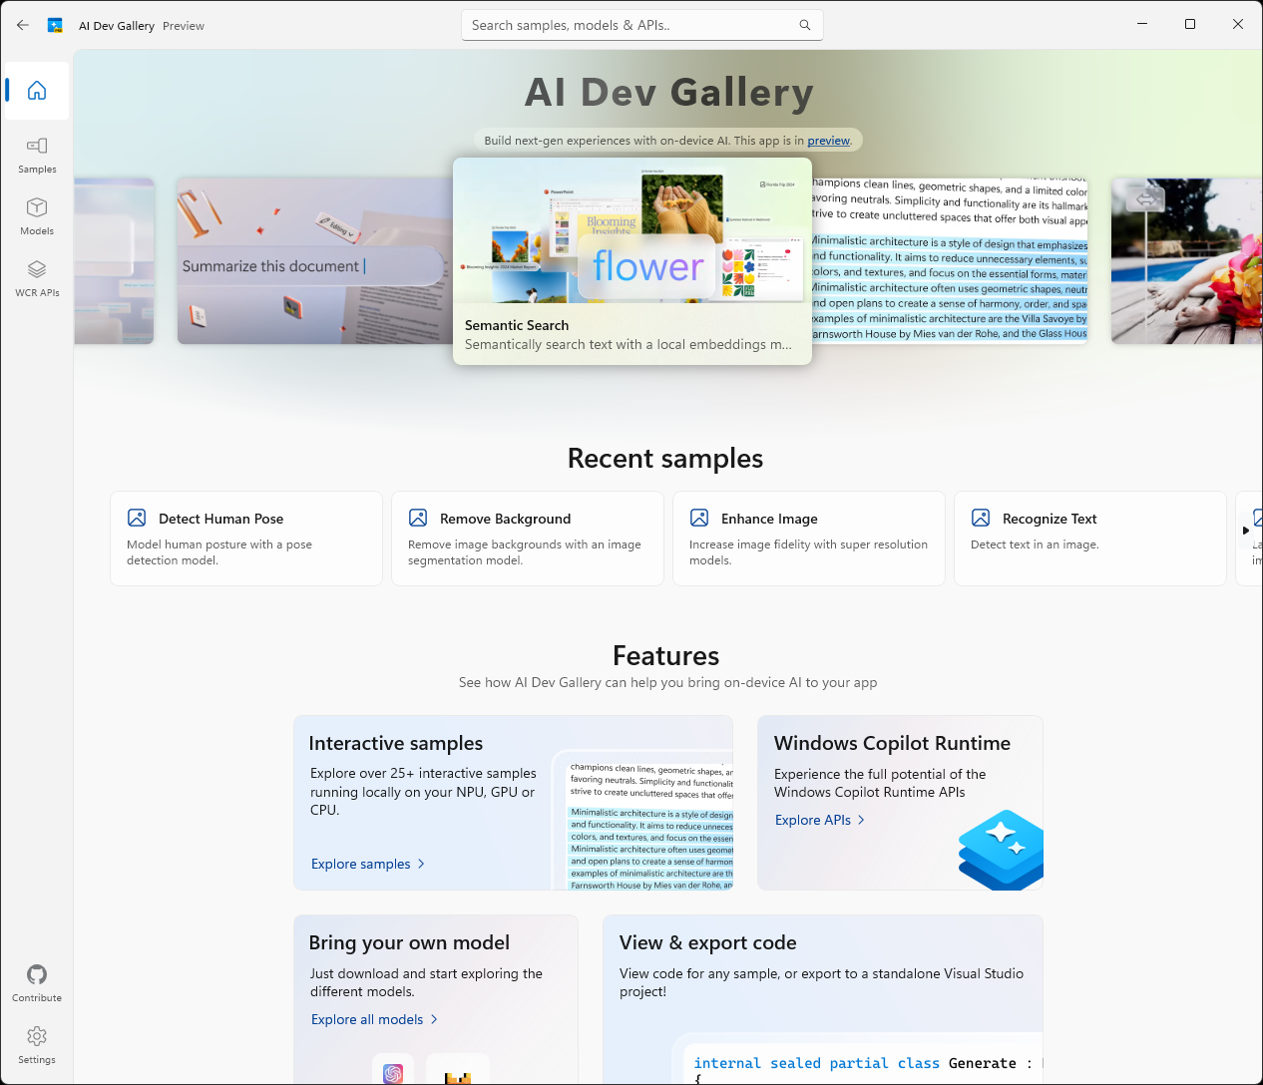1263x1085 pixels.
Task: Open the Enhance Image sample card
Action: [x=808, y=539]
